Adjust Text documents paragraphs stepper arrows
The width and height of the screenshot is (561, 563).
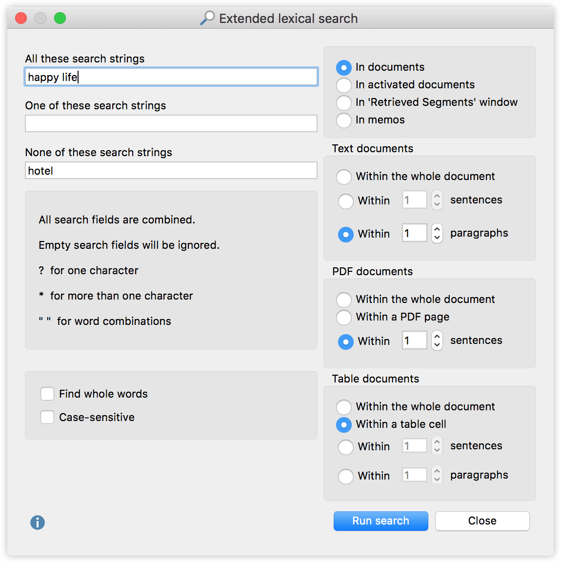437,233
